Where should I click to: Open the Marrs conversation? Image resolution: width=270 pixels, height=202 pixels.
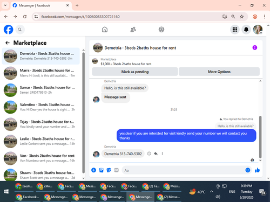click(x=40, y=73)
